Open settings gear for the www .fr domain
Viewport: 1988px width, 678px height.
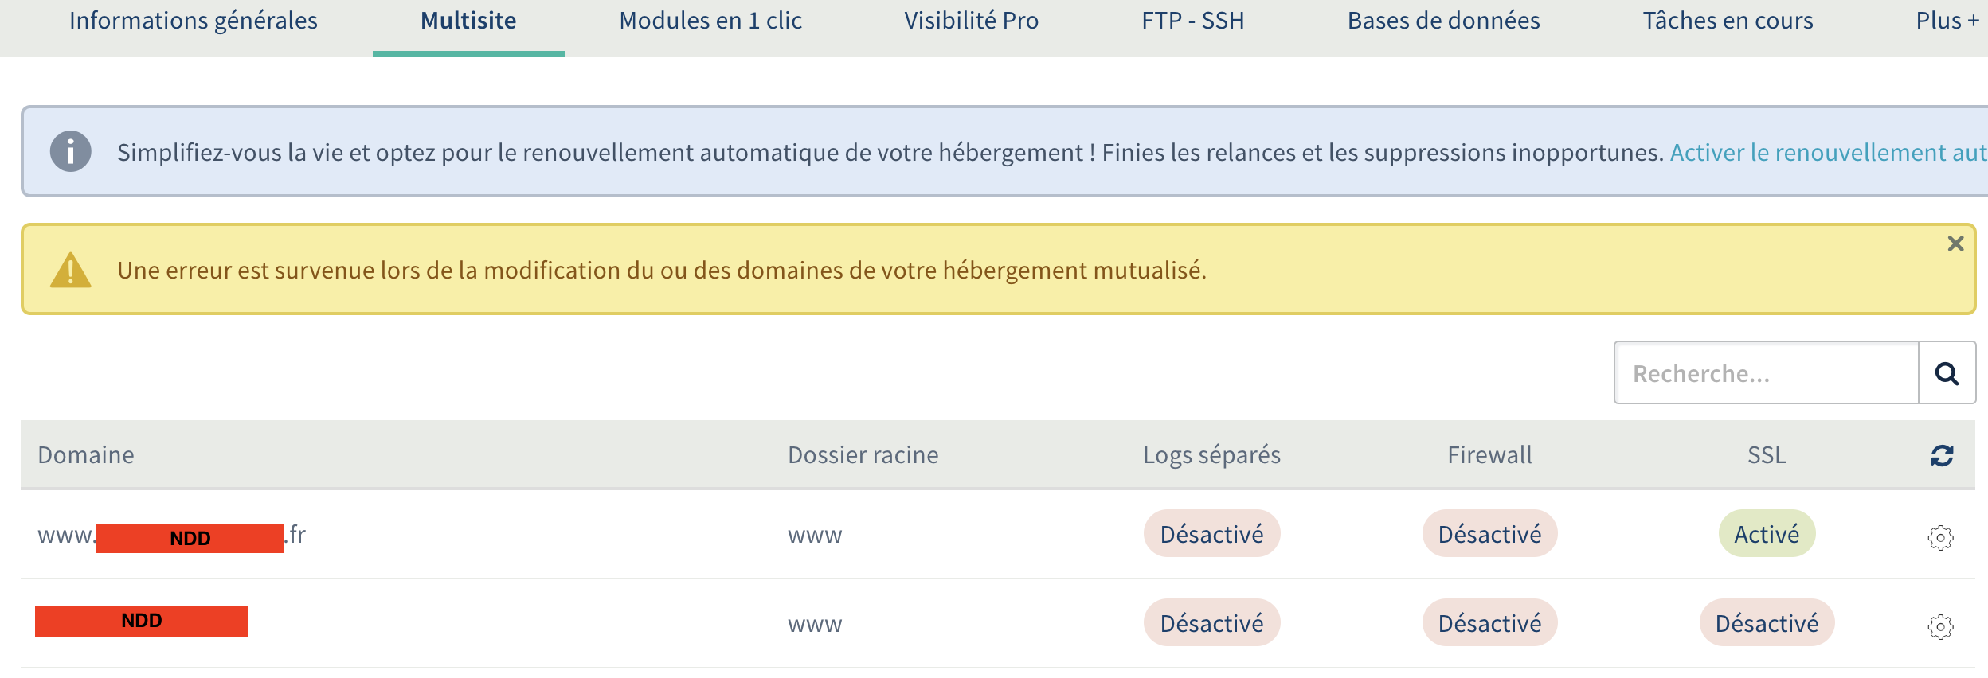pyautogui.click(x=1940, y=538)
